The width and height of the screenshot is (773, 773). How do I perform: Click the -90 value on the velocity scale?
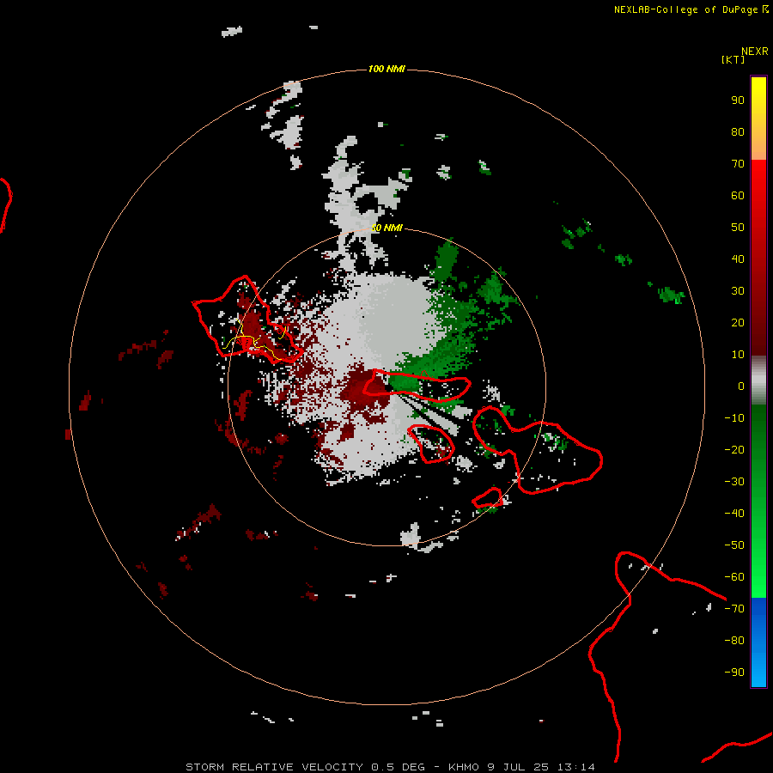pos(734,673)
